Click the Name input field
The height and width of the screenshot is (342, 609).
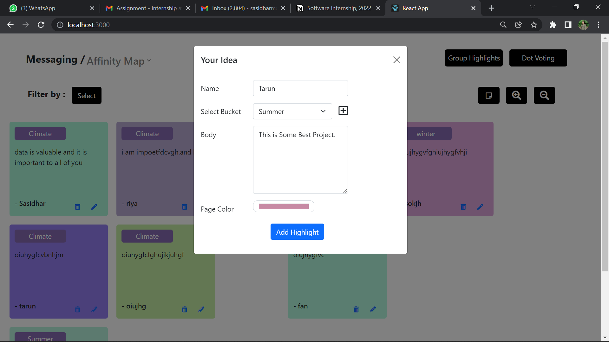click(300, 88)
